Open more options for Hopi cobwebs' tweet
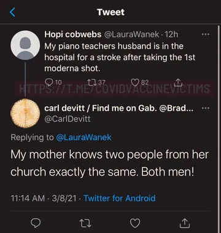 point(206,34)
